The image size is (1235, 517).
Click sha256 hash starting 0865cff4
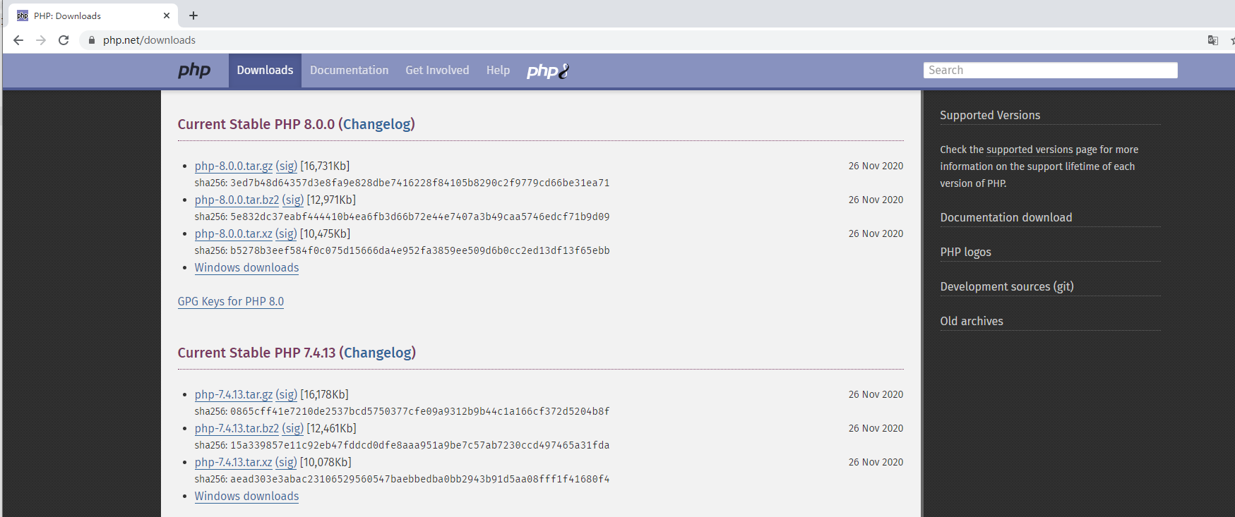[419, 411]
